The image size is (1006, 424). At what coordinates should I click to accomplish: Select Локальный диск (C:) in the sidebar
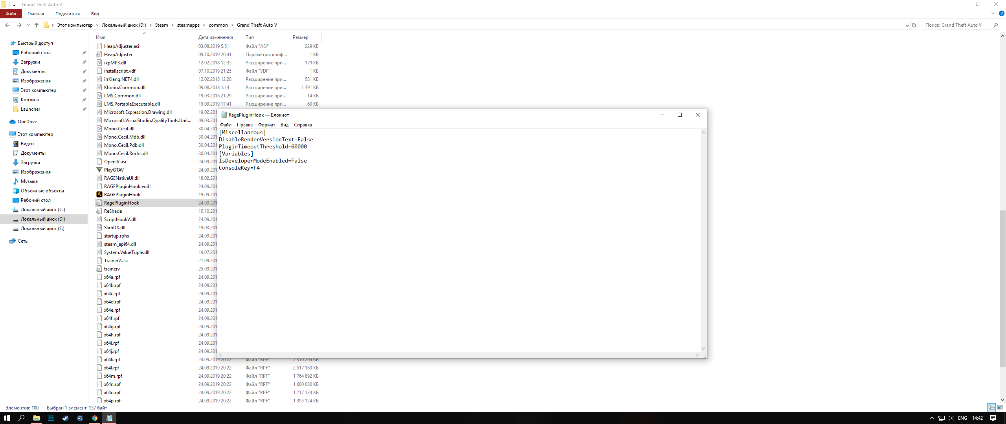(x=43, y=210)
